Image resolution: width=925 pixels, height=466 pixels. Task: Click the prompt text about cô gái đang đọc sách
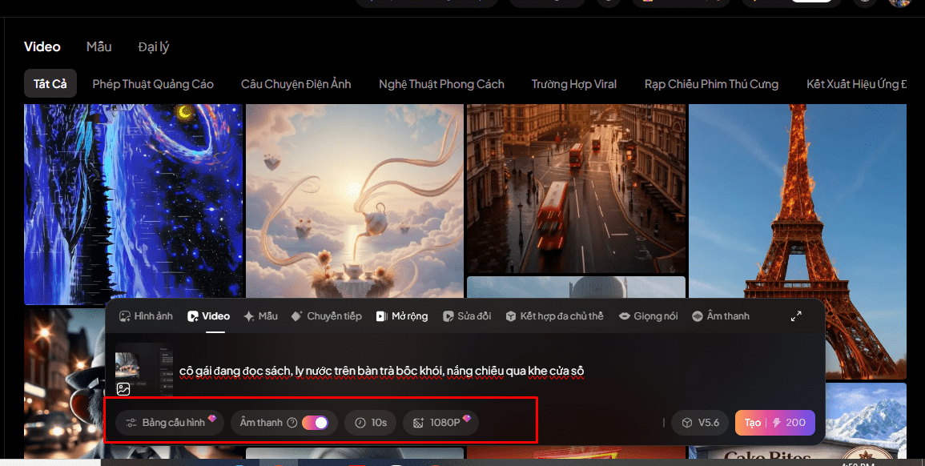click(x=382, y=371)
